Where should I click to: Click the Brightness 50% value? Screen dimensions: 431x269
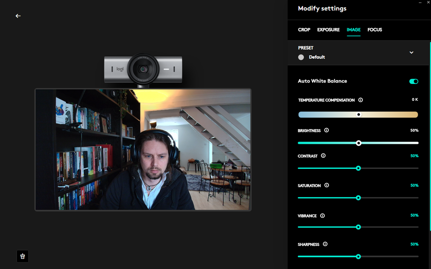(x=414, y=130)
